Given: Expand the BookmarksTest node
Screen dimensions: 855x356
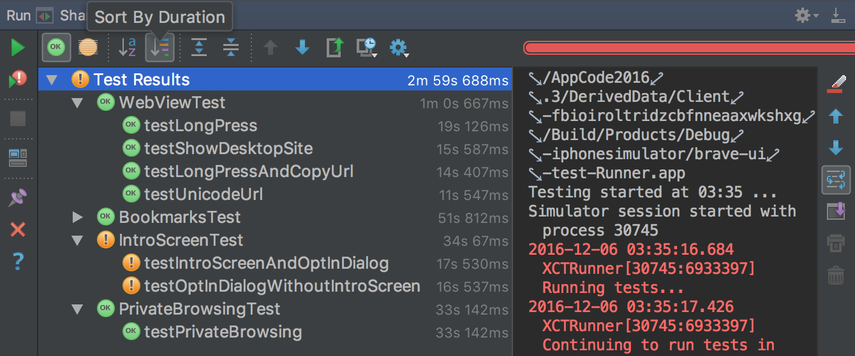Looking at the screenshot, I should [x=78, y=217].
